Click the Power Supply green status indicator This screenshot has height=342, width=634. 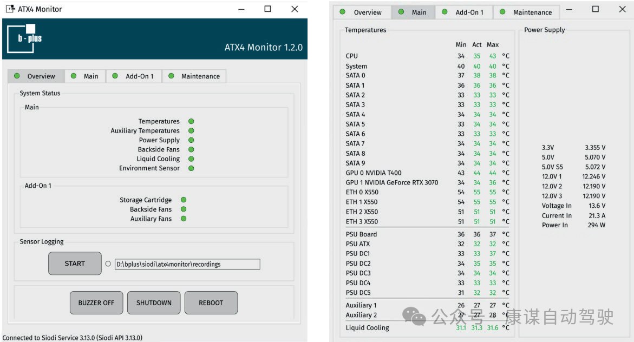coord(191,140)
